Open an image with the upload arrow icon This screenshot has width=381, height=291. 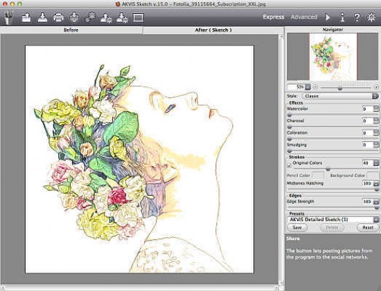(x=26, y=17)
